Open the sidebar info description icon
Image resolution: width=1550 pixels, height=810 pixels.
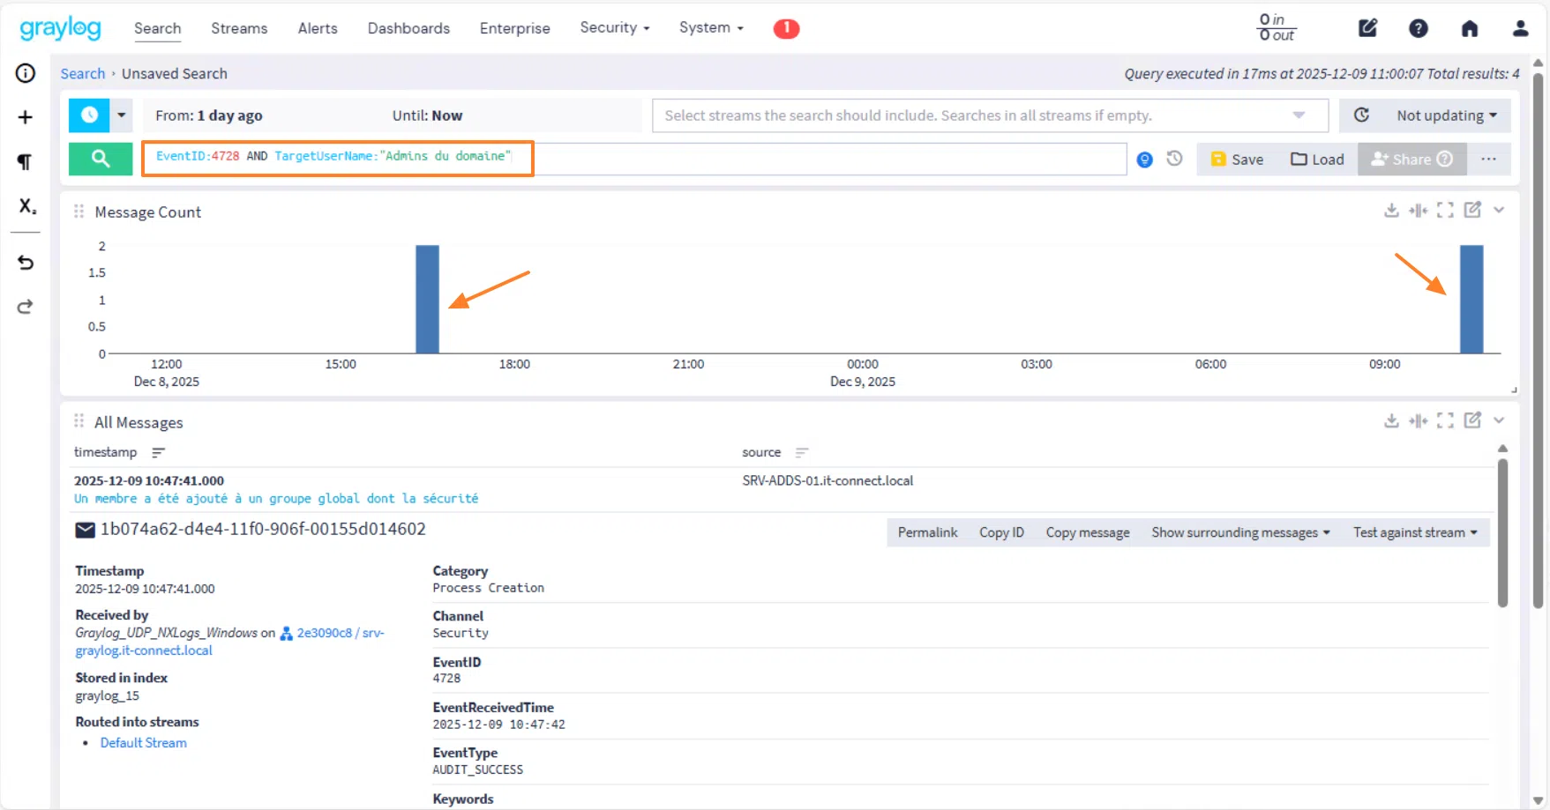click(x=26, y=73)
